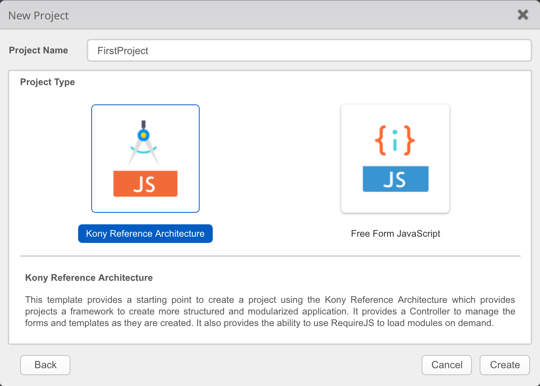
Task: Select the Kony Reference Architecture tile
Action: 145,159
